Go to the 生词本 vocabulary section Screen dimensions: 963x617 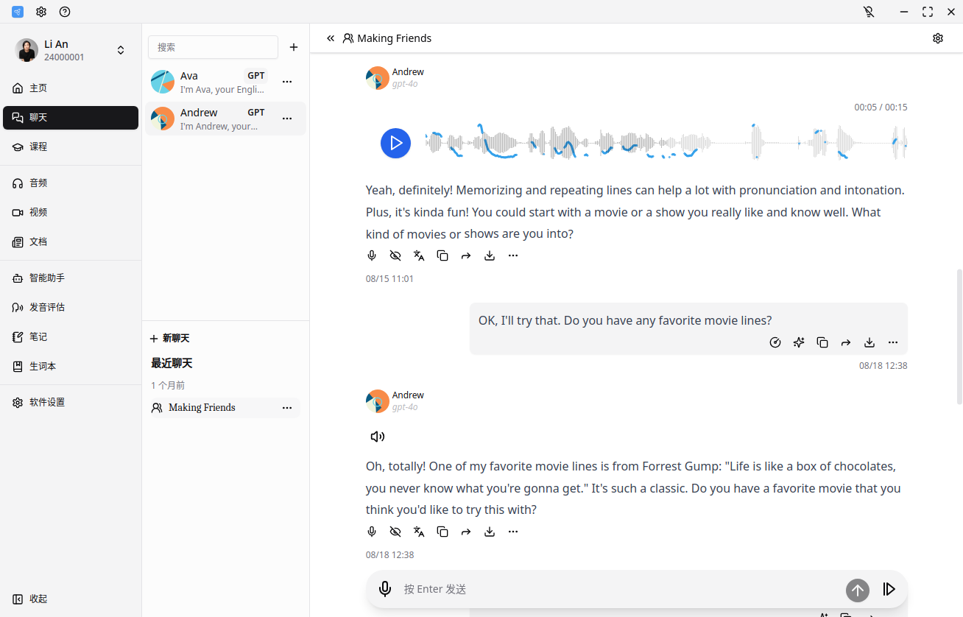[x=43, y=366]
